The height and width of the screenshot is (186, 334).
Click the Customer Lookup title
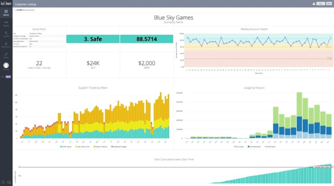(25, 4)
